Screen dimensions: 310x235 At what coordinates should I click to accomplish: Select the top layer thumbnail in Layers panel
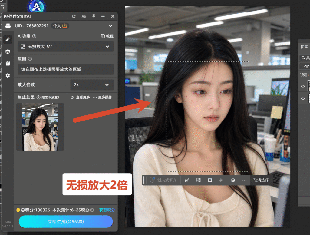(x=309, y=86)
